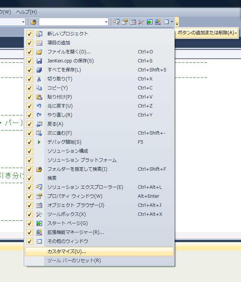
Task: Click the toolbar options overflow arrow
Action: click(x=177, y=22)
